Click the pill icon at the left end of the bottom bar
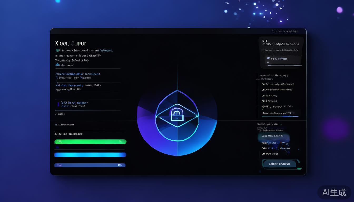354x202 pixels. pos(60,165)
